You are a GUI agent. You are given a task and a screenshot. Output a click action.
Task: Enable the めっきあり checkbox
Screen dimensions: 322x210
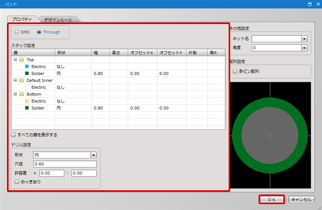click(17, 182)
